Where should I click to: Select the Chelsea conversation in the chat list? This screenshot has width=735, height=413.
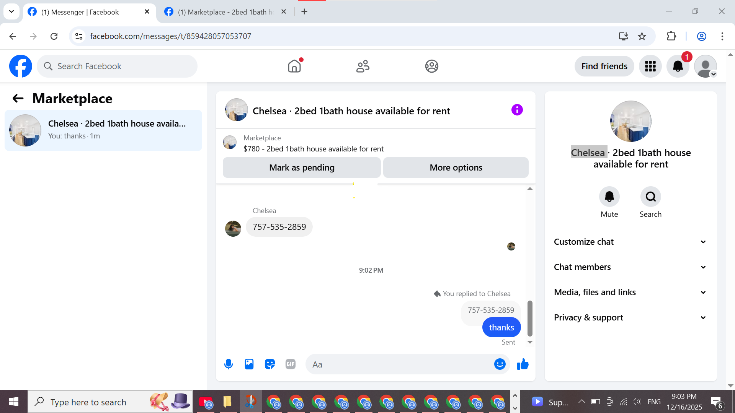tap(103, 130)
